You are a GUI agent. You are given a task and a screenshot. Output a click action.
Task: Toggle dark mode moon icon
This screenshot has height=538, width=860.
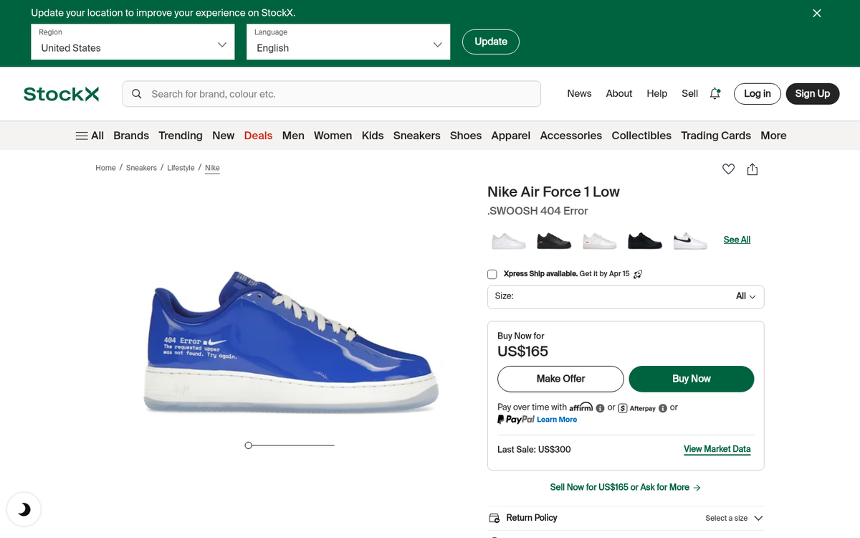tap(24, 509)
